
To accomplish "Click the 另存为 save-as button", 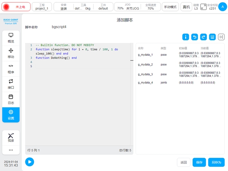I will point(216,162).
